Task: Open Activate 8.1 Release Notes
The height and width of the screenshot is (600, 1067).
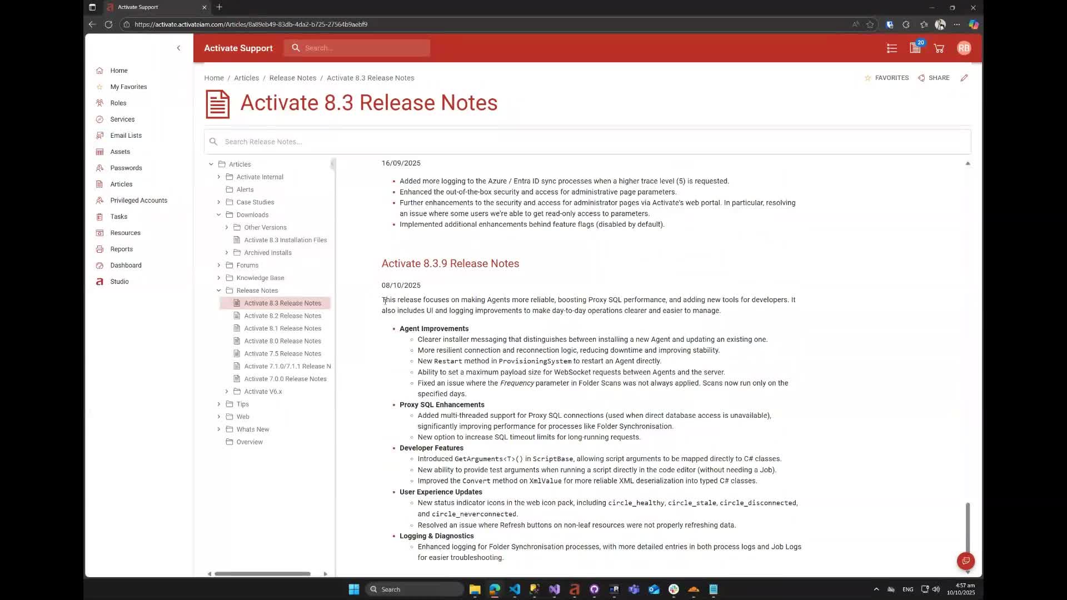Action: point(282,329)
